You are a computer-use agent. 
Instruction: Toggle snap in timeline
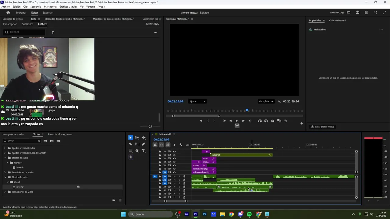point(161,145)
